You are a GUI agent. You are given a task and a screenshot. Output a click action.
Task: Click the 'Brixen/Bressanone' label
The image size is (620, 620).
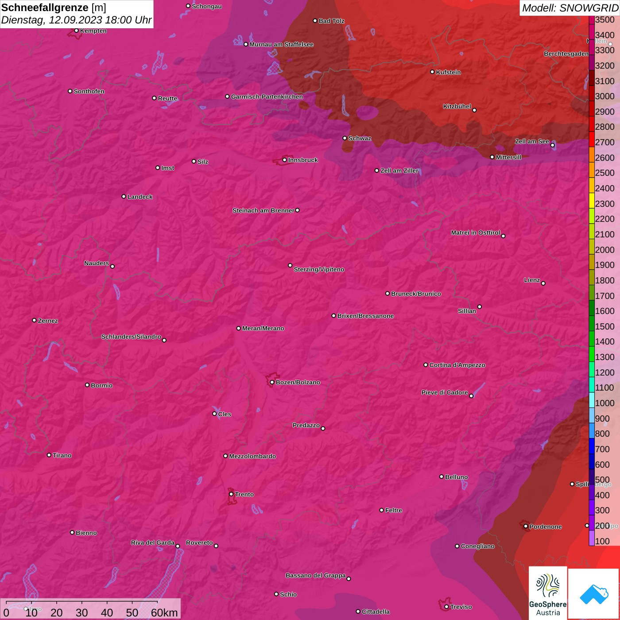[365, 316]
